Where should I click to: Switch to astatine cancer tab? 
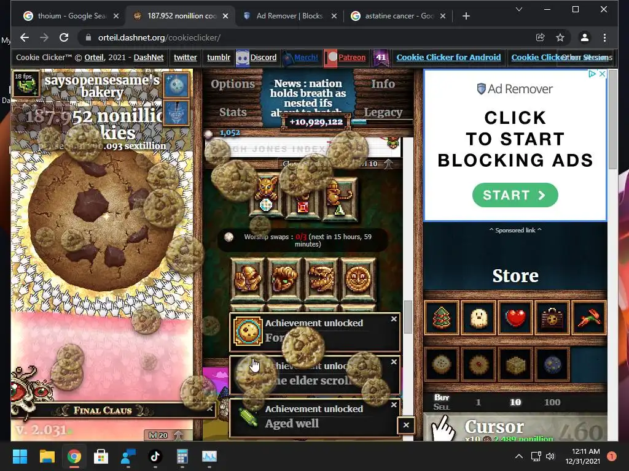point(397,16)
